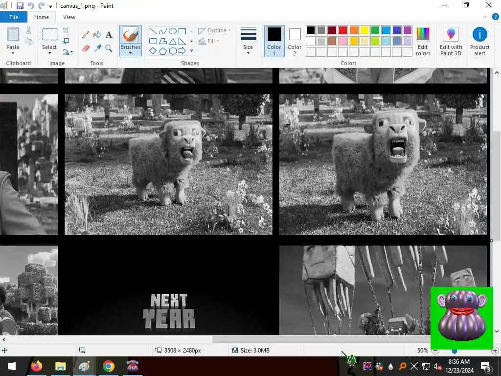This screenshot has height=376, width=501.
Task: Open the Select dropdown arrow
Action: coord(49,53)
